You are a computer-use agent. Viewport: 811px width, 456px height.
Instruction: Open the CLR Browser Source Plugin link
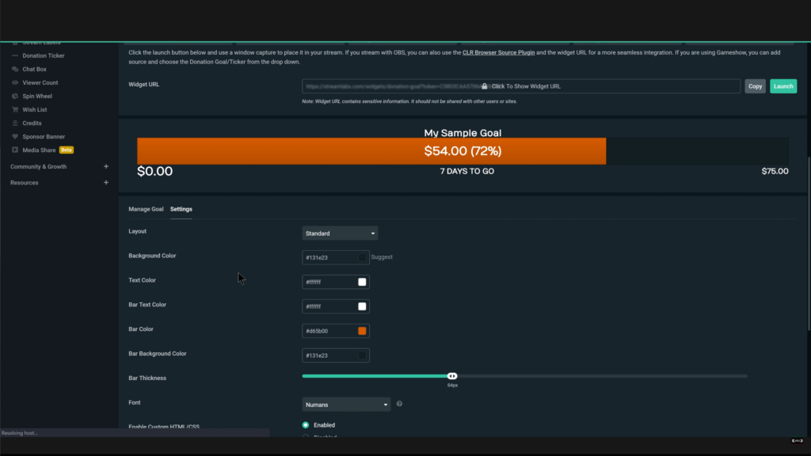pyautogui.click(x=499, y=52)
